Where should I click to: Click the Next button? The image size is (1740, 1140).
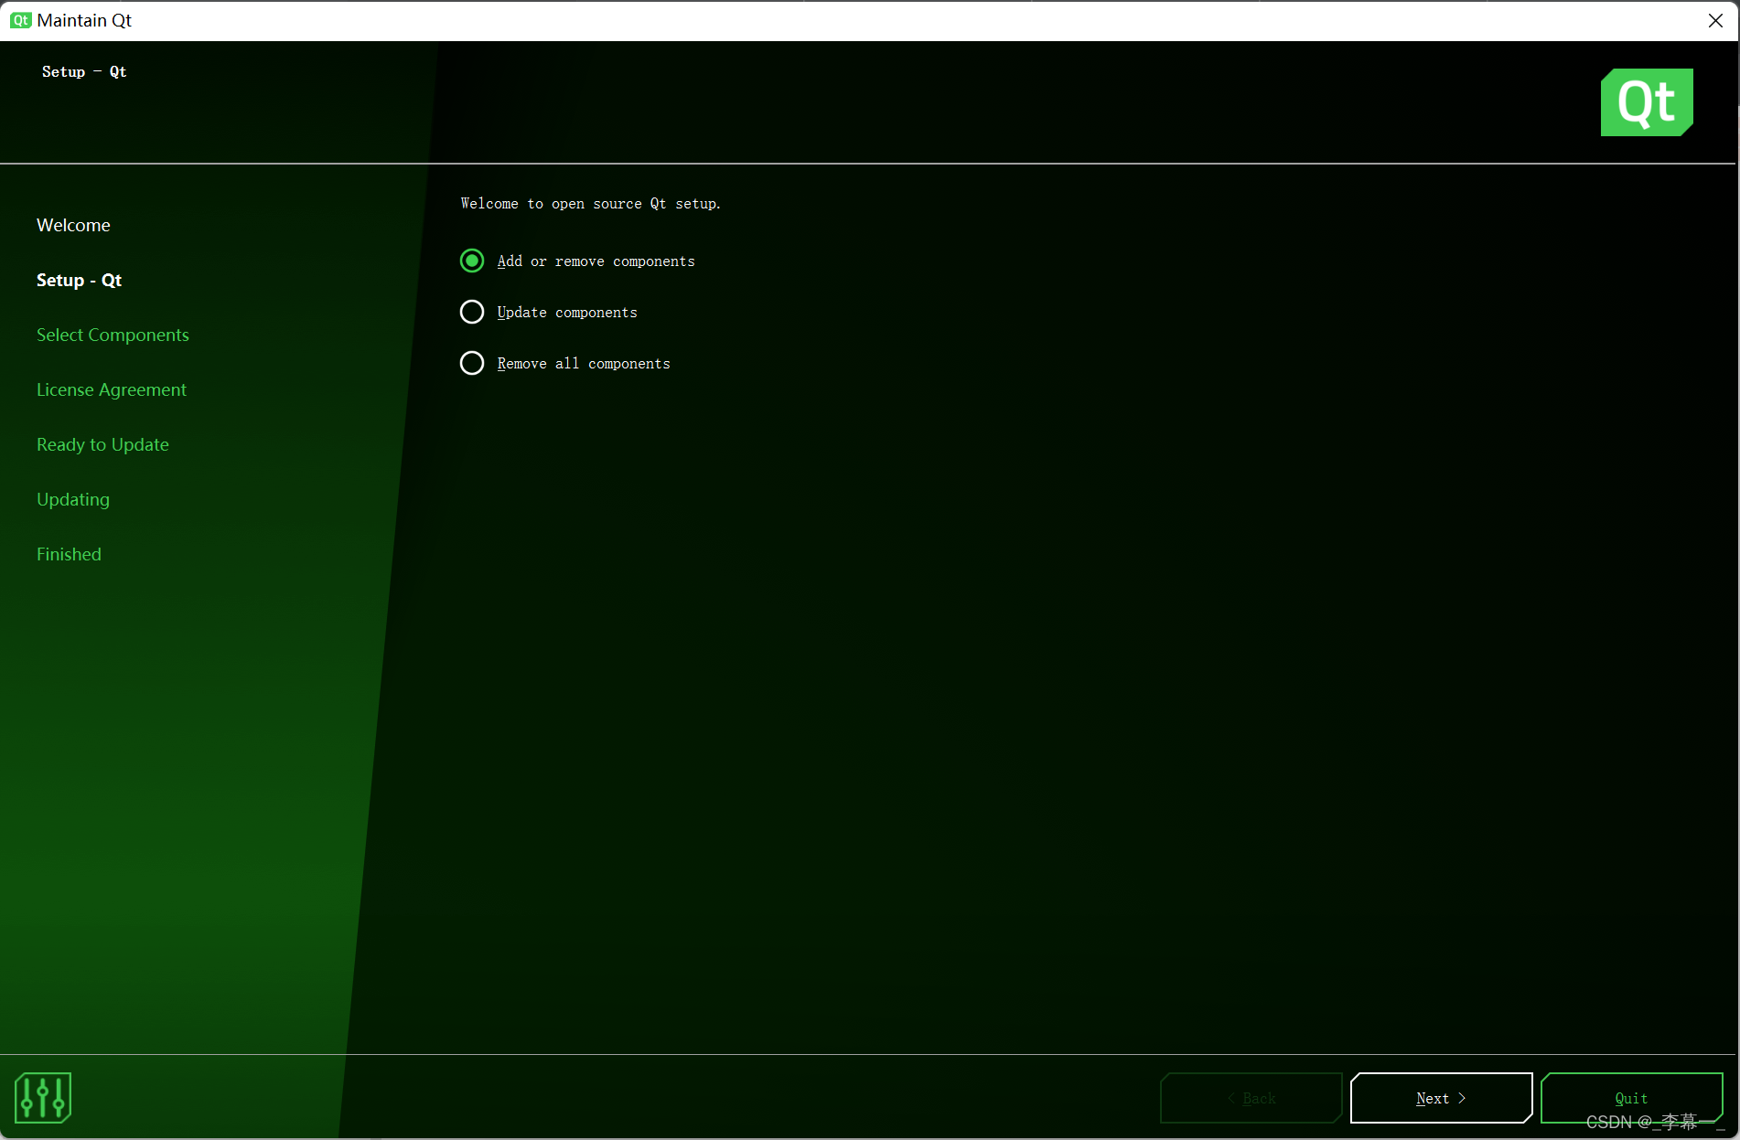pyautogui.click(x=1440, y=1098)
